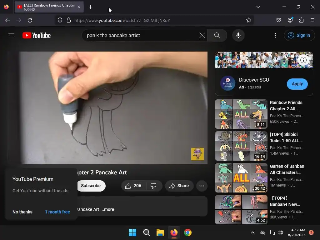
Task: Open more actions ellipsis under video
Action: pos(202,186)
